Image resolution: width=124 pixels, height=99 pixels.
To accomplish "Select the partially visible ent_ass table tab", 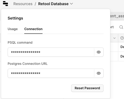I will pyautogui.click(x=117, y=16).
